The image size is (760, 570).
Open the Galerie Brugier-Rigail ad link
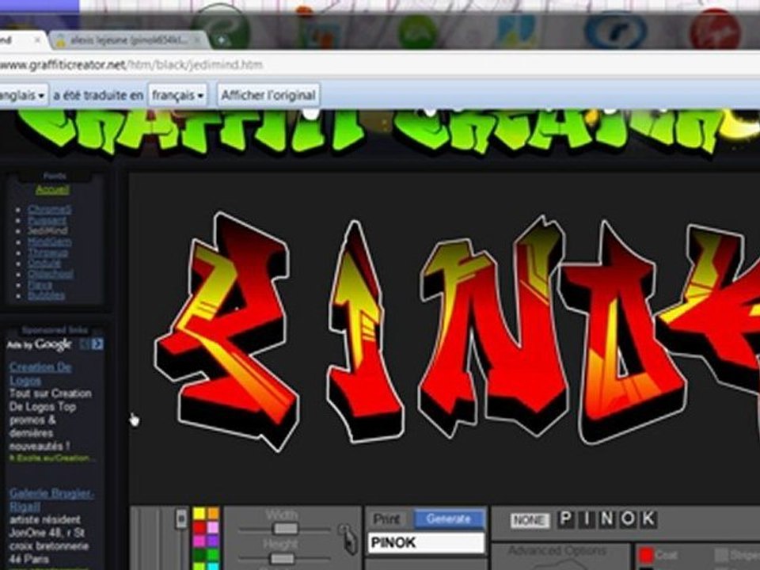(x=51, y=500)
